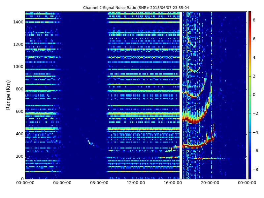Click the 1400 range tick label

(x=18, y=22)
